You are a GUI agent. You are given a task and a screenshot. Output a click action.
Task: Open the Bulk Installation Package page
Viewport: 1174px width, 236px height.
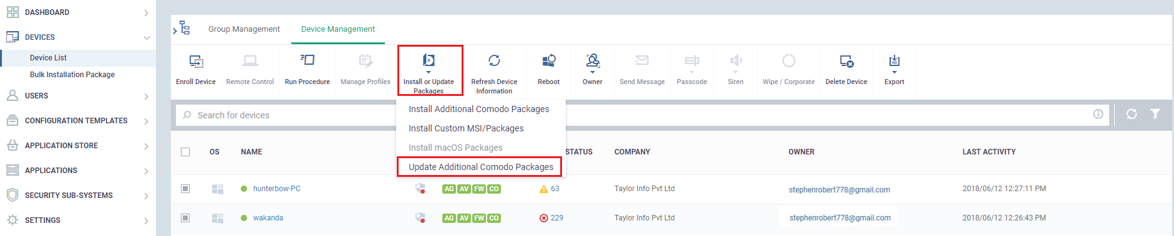pos(72,75)
